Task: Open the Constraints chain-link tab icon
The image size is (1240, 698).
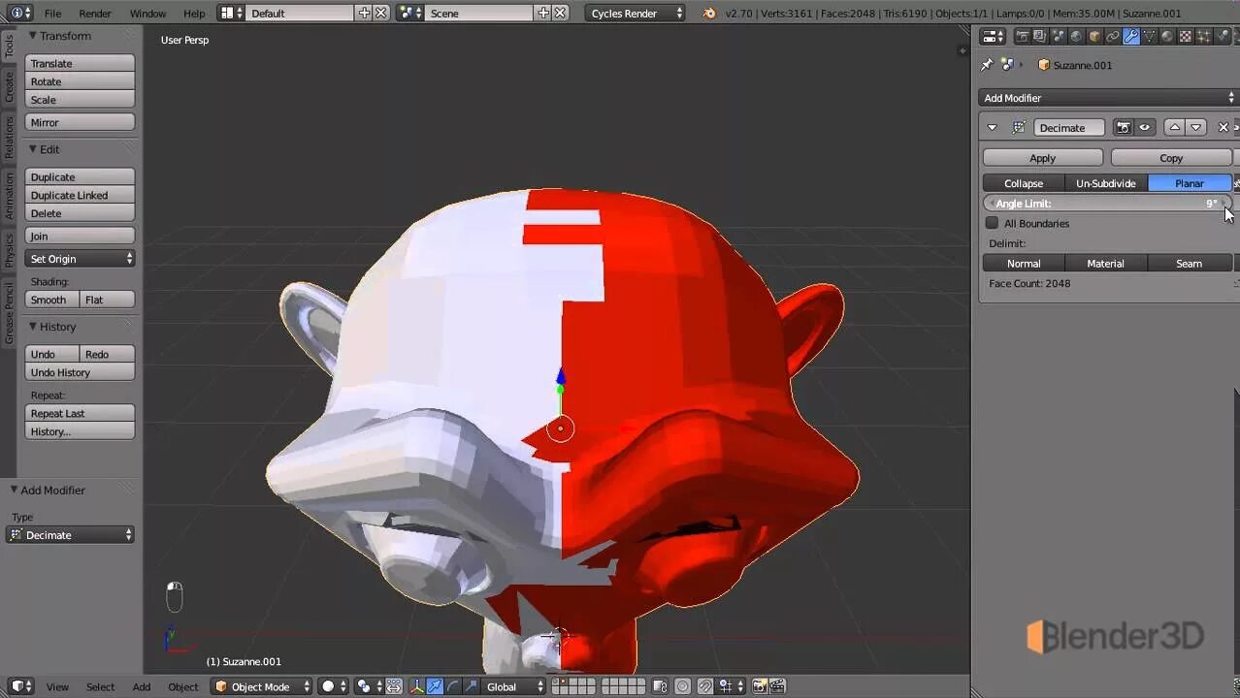Action: pyautogui.click(x=1113, y=36)
